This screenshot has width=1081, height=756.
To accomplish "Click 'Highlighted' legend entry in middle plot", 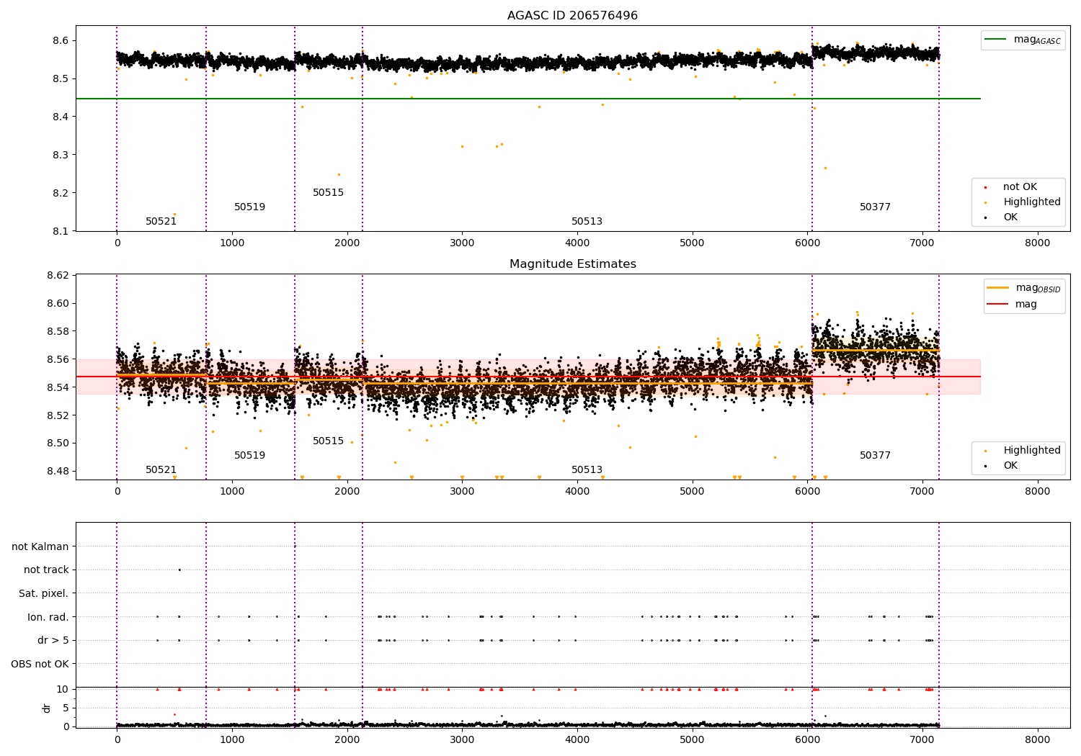I will click(1024, 451).
